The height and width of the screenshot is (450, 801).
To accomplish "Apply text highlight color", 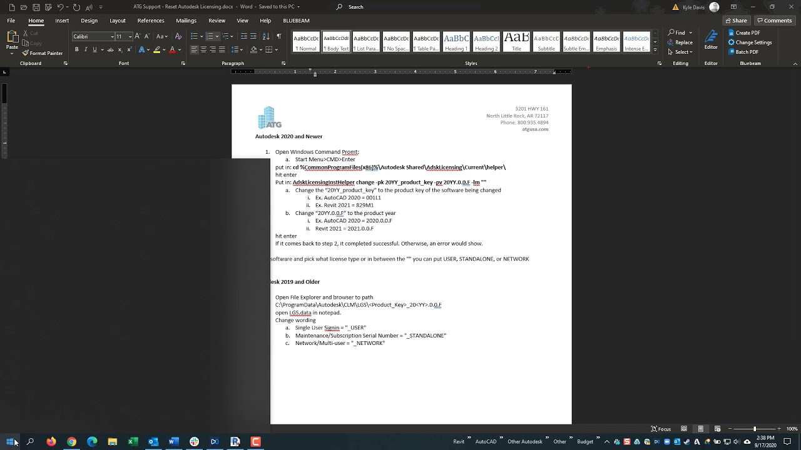I will pos(157,49).
